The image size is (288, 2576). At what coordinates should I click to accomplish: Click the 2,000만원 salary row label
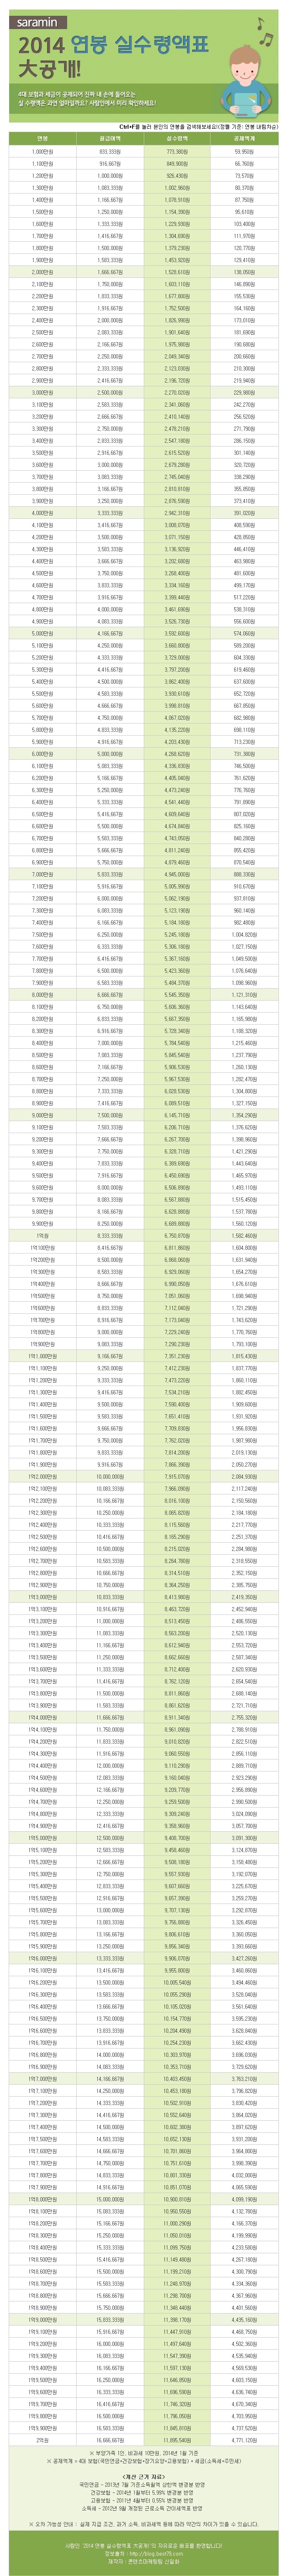(41, 272)
